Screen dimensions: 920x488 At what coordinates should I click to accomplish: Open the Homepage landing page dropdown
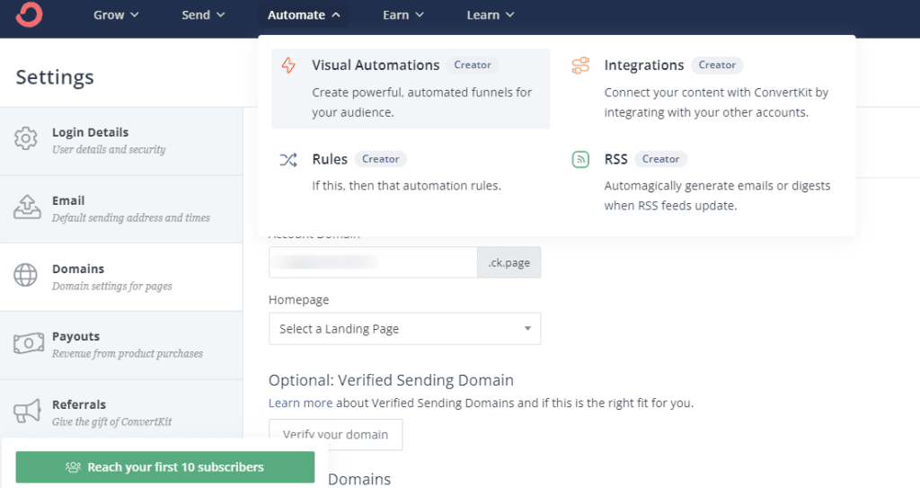click(405, 328)
